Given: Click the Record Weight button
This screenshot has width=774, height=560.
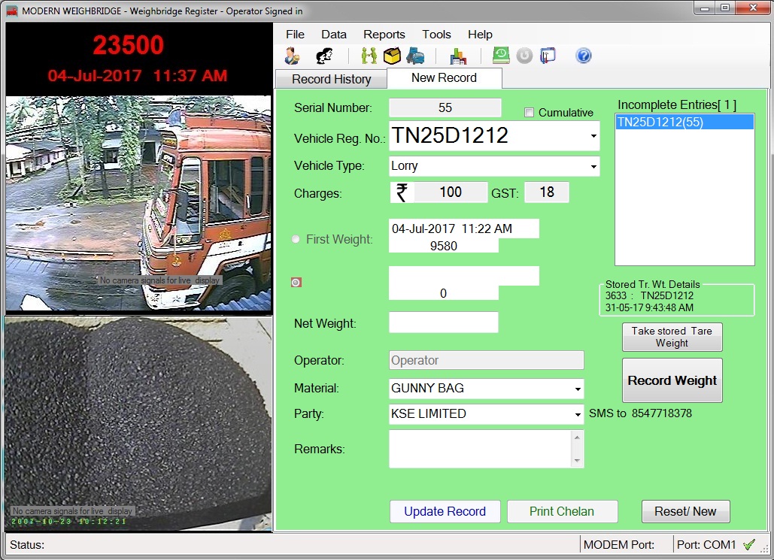Looking at the screenshot, I should coord(672,380).
